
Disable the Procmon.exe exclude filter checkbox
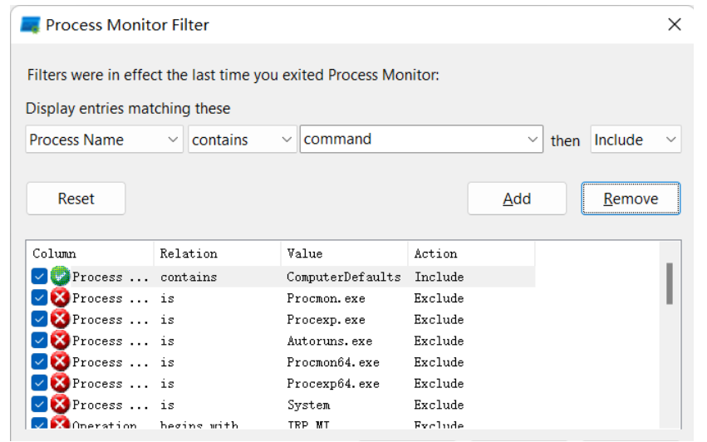coord(39,298)
